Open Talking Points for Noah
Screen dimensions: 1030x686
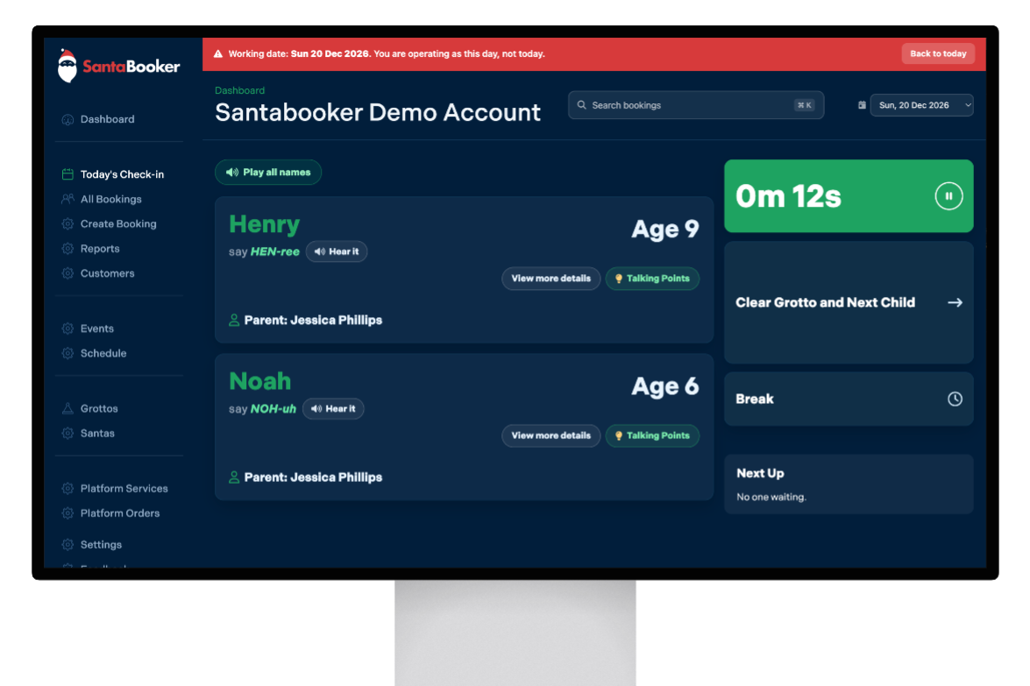pyautogui.click(x=652, y=435)
